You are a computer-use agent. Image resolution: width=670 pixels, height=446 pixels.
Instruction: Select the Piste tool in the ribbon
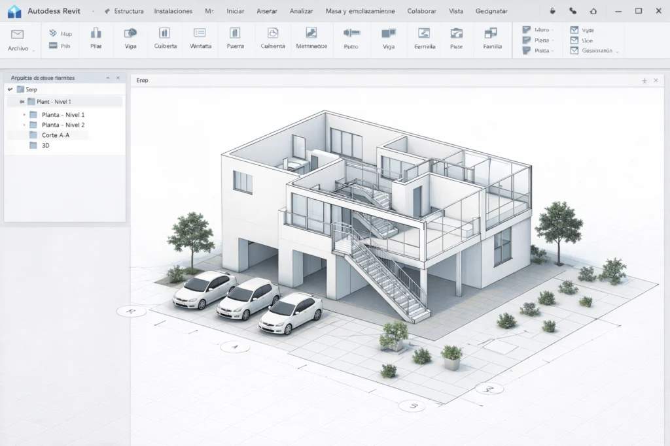point(456,39)
